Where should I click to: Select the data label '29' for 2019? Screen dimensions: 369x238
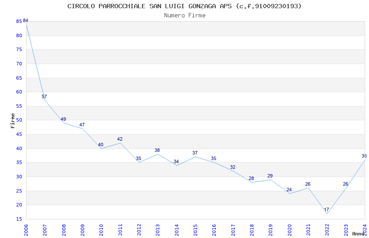[x=270, y=176]
